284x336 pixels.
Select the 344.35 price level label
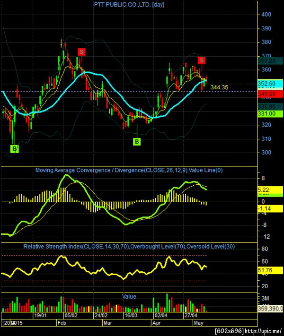[x=219, y=87]
